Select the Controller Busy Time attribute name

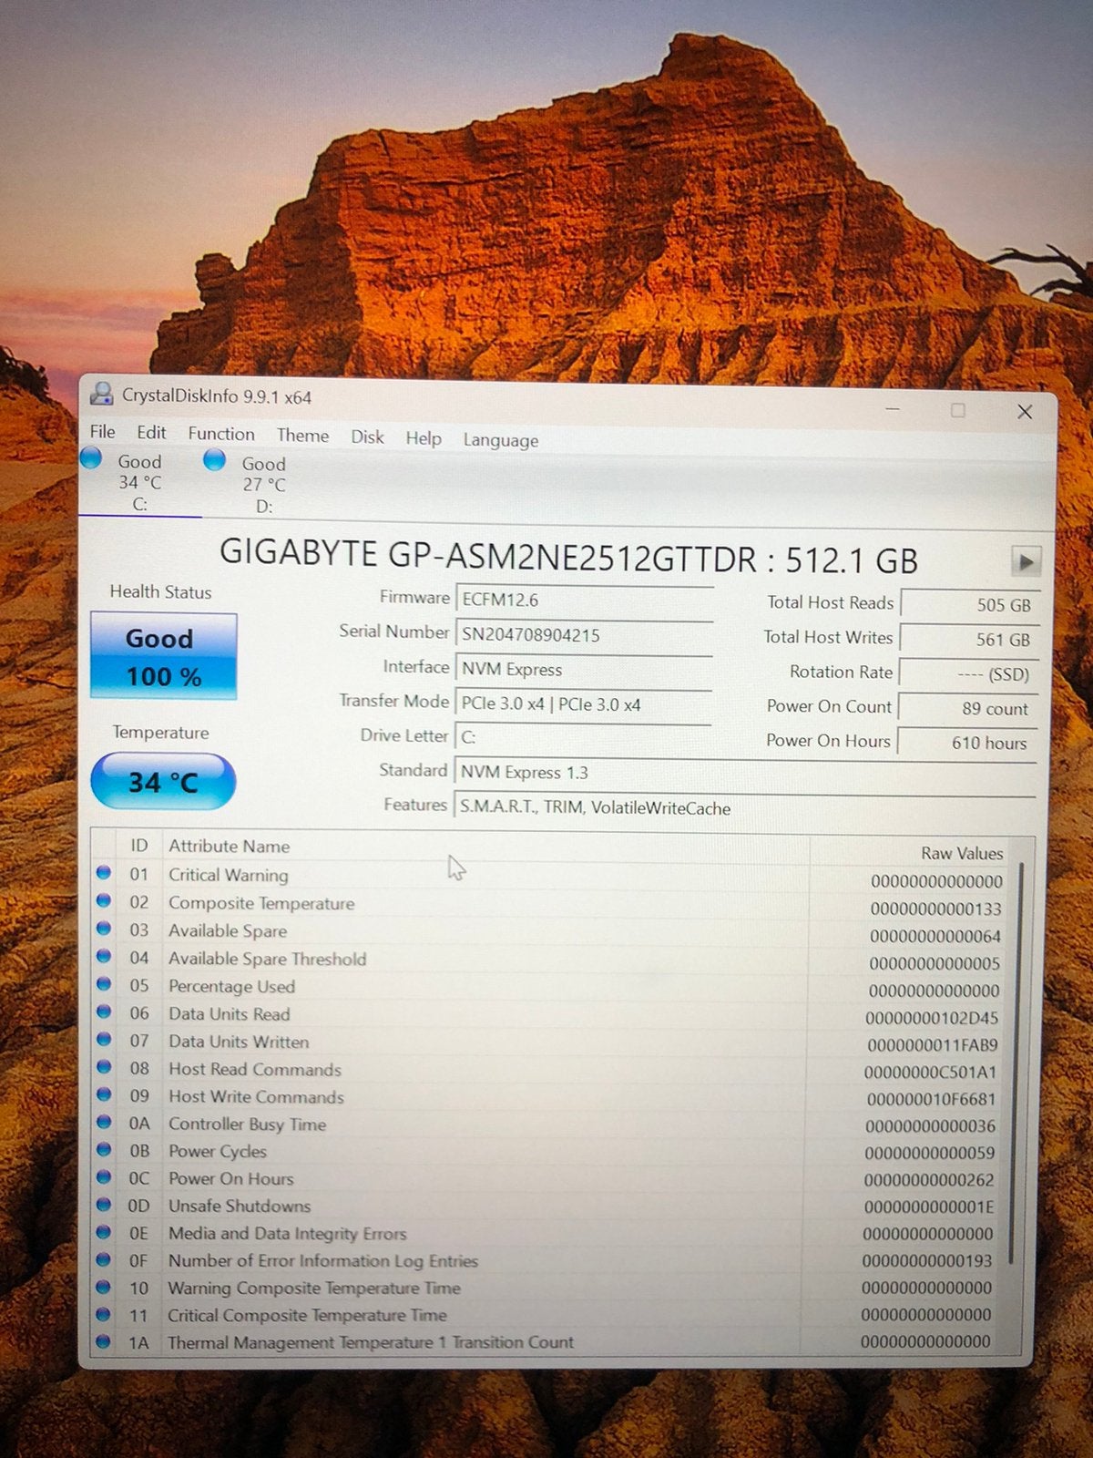(247, 1124)
